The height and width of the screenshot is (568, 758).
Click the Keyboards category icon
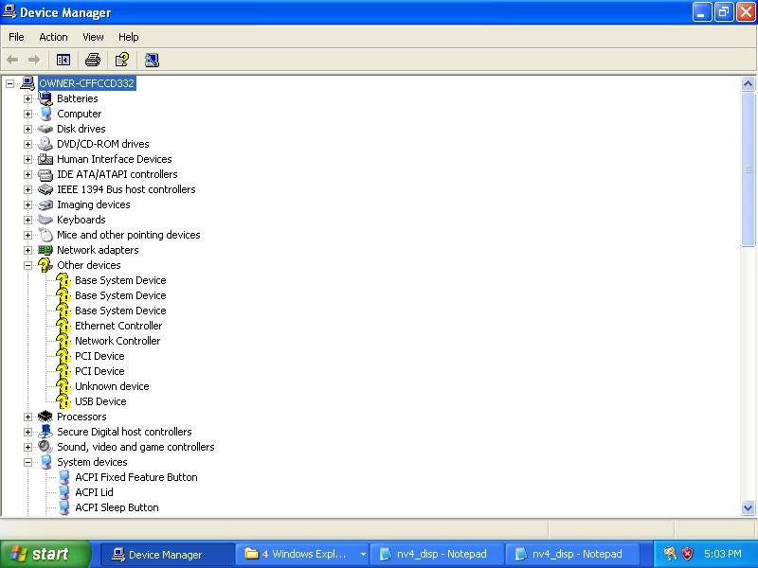coord(45,220)
